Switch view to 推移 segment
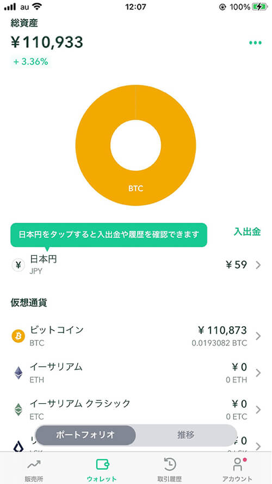 click(x=186, y=435)
